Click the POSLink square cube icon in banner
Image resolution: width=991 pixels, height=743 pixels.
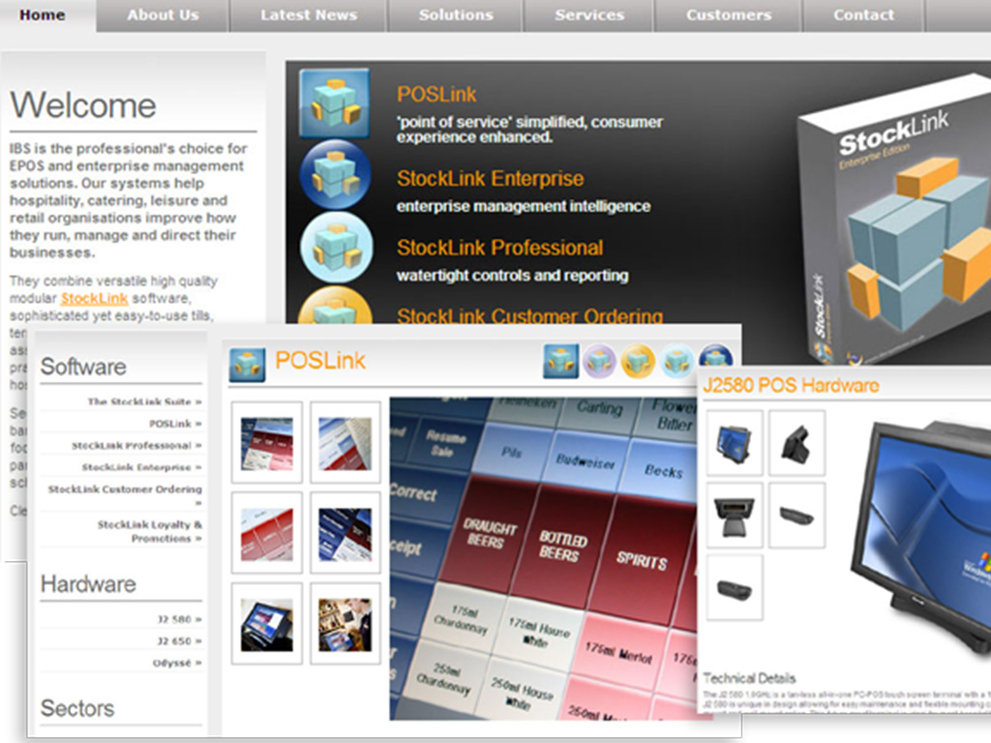click(x=334, y=103)
